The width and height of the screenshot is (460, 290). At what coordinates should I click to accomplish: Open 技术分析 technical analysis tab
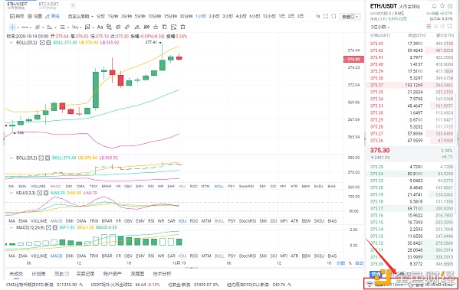(162, 274)
